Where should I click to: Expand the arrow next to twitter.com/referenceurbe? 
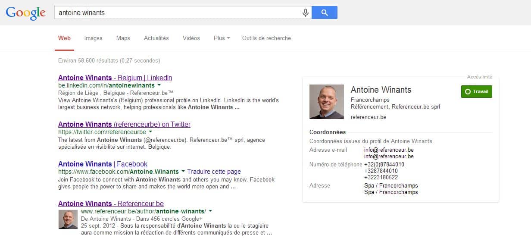click(150, 132)
